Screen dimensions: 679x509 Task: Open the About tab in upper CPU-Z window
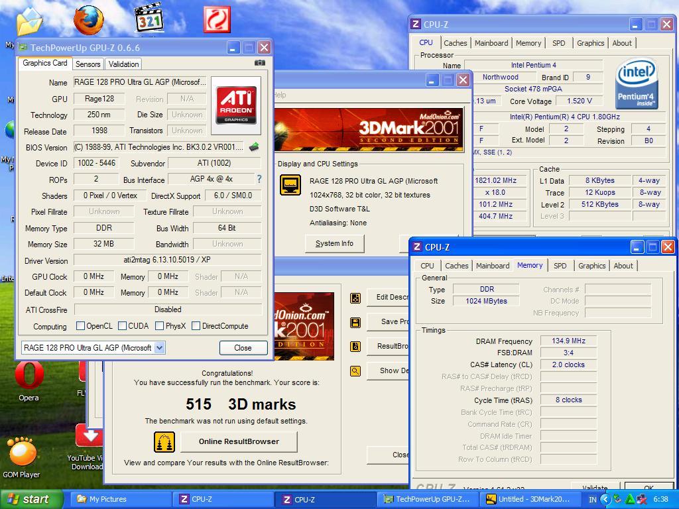pyautogui.click(x=622, y=43)
